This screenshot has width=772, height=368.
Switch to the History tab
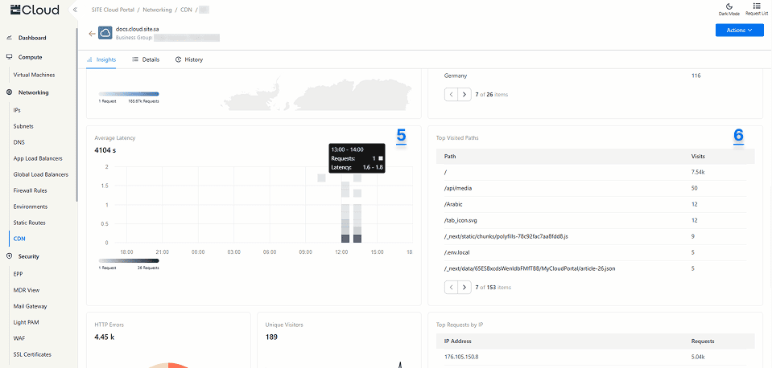[189, 59]
